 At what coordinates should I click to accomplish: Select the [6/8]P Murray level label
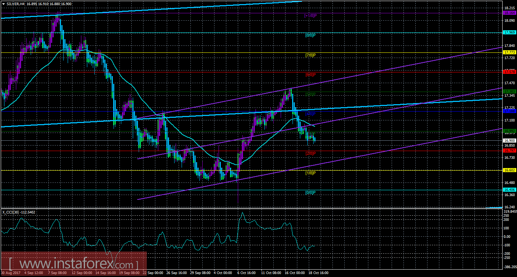coord(311,75)
